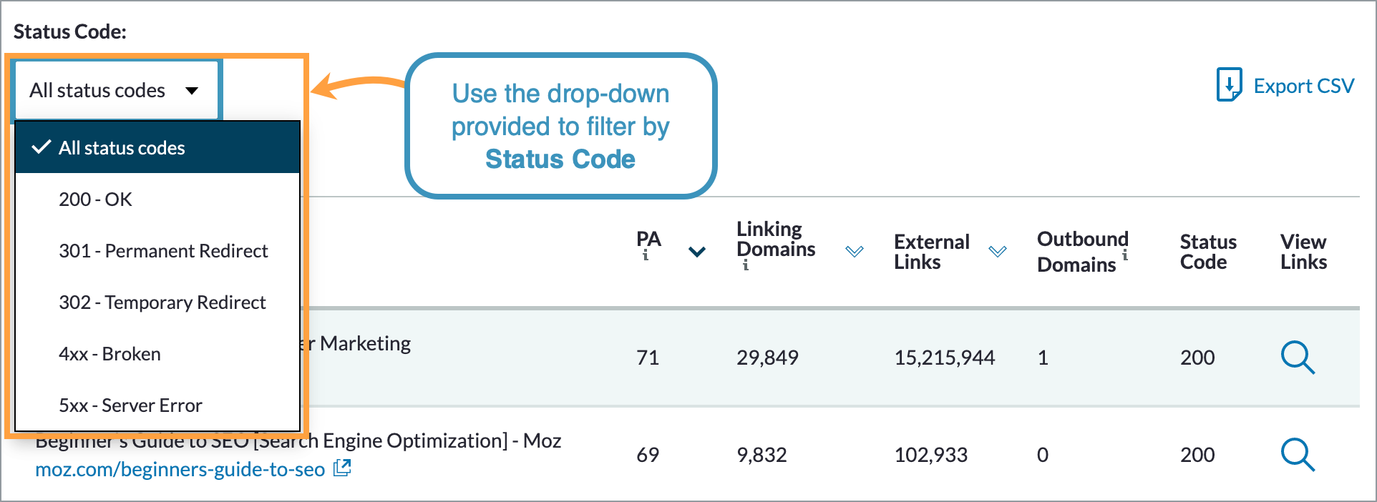Click the Export CSV link

click(1303, 85)
